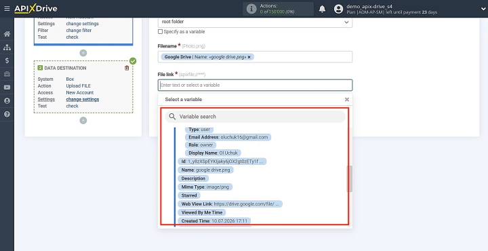Select the Starred variable
This screenshot has height=251, width=488.
tap(189, 195)
